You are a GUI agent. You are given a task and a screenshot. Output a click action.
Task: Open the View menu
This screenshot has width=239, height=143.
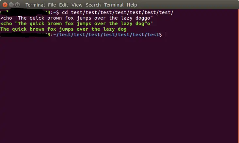click(x=77, y=5)
